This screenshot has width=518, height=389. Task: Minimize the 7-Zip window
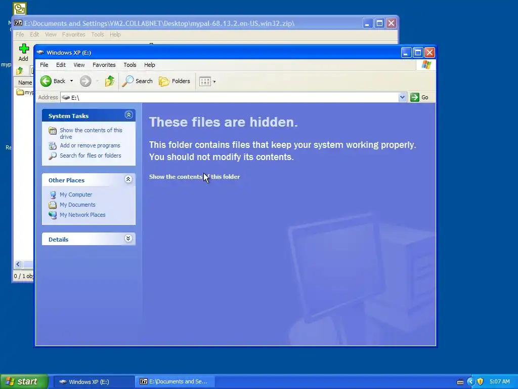[368, 23]
